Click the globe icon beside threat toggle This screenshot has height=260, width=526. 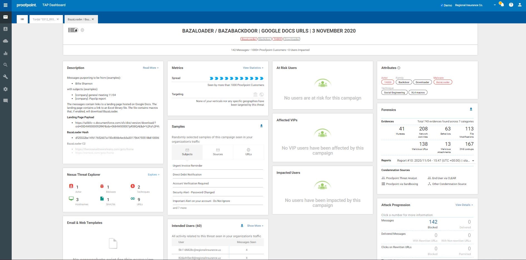pyautogui.click(x=82, y=30)
